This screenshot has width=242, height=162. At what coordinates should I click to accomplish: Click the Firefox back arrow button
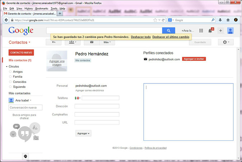click(x=6, y=20)
